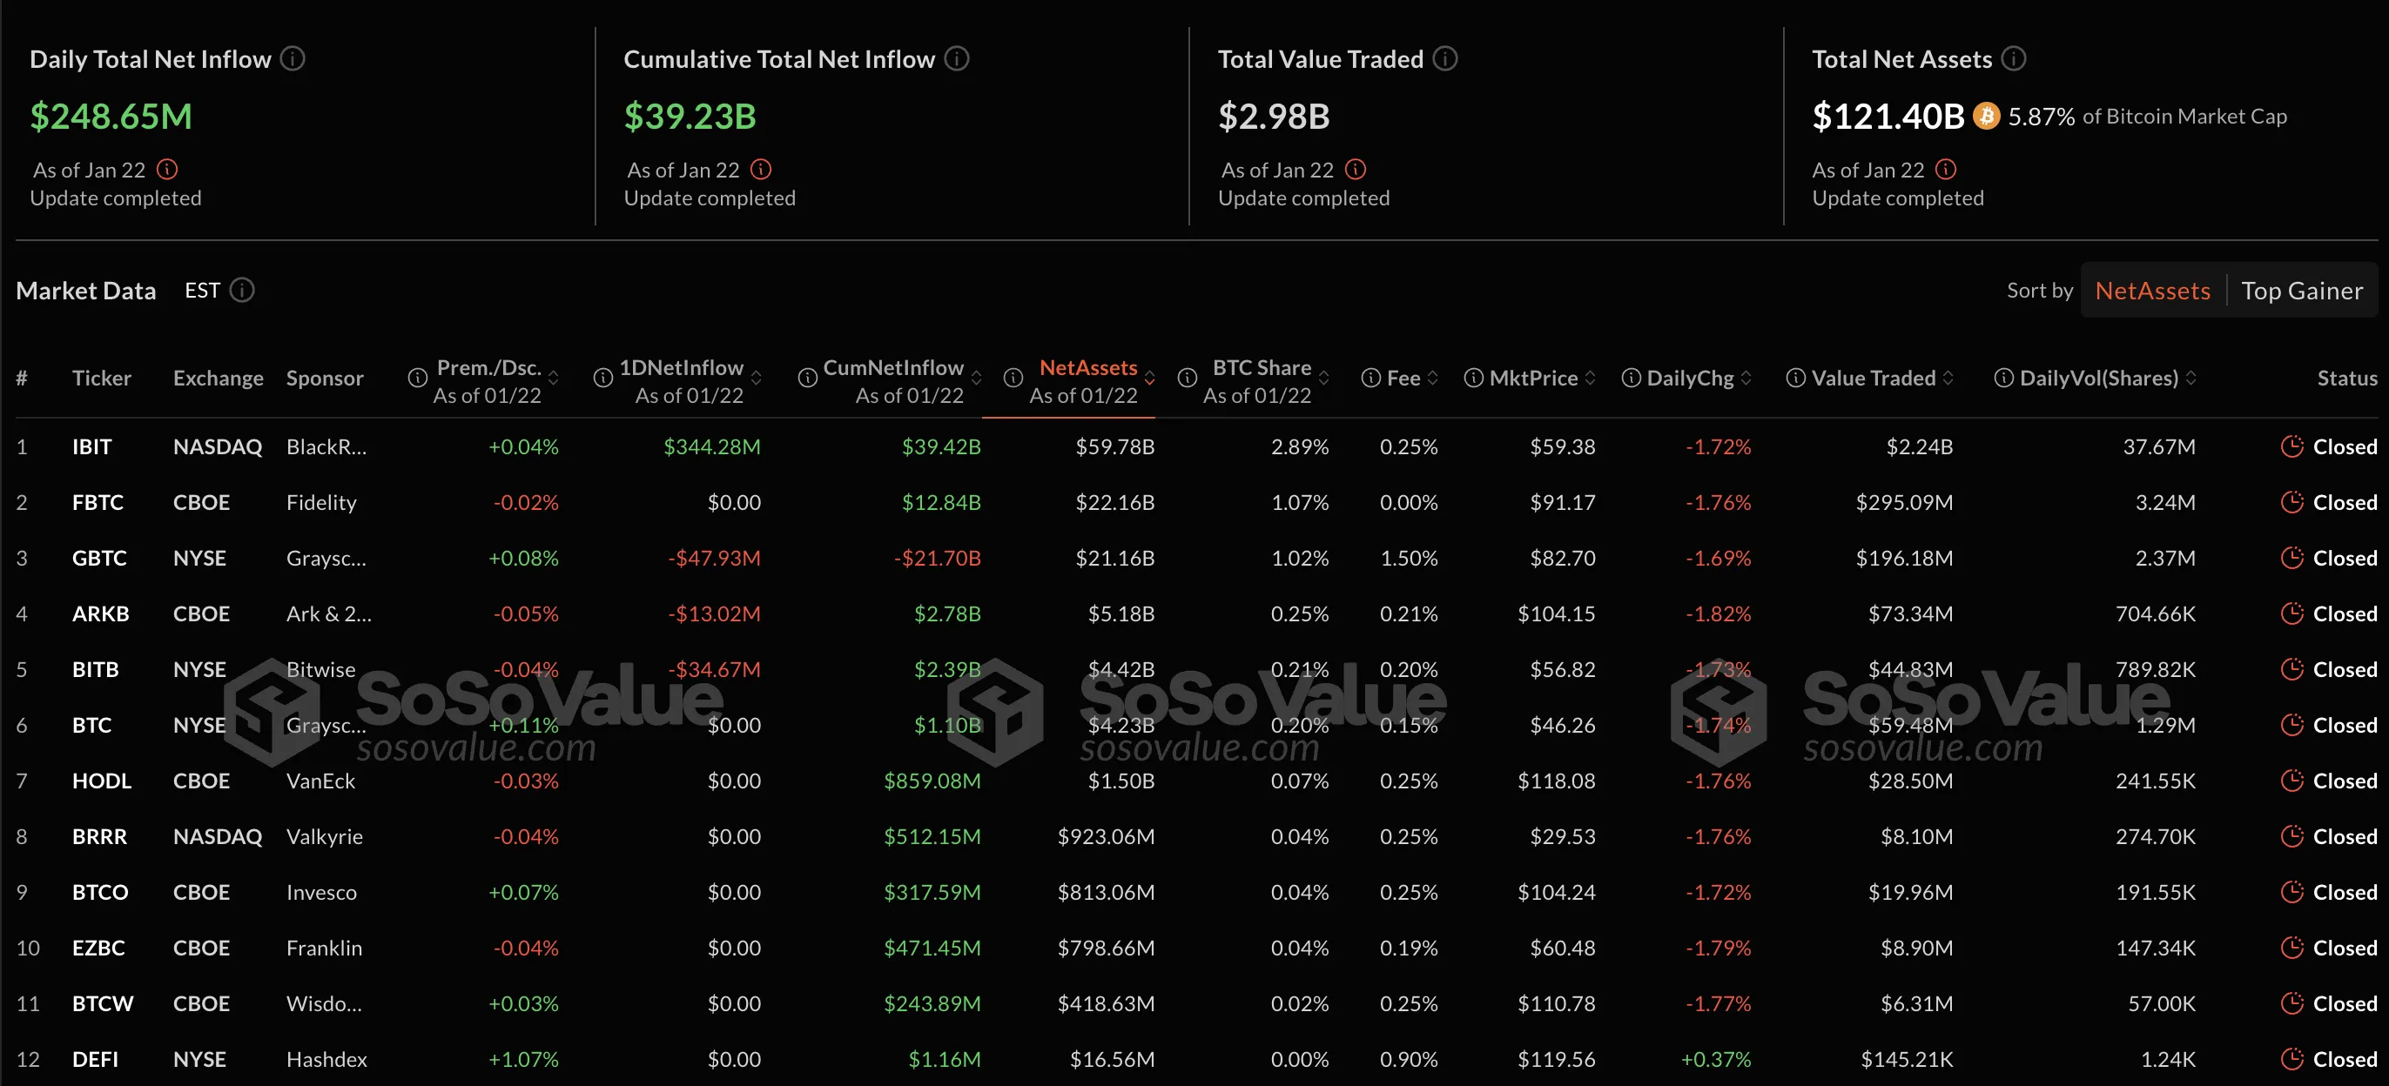Sort by Value Traded column arrows
Viewport: 2389px width, 1086px height.
(1948, 378)
